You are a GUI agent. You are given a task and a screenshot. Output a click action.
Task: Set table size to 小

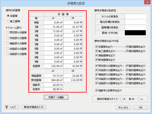[x=139, y=99]
